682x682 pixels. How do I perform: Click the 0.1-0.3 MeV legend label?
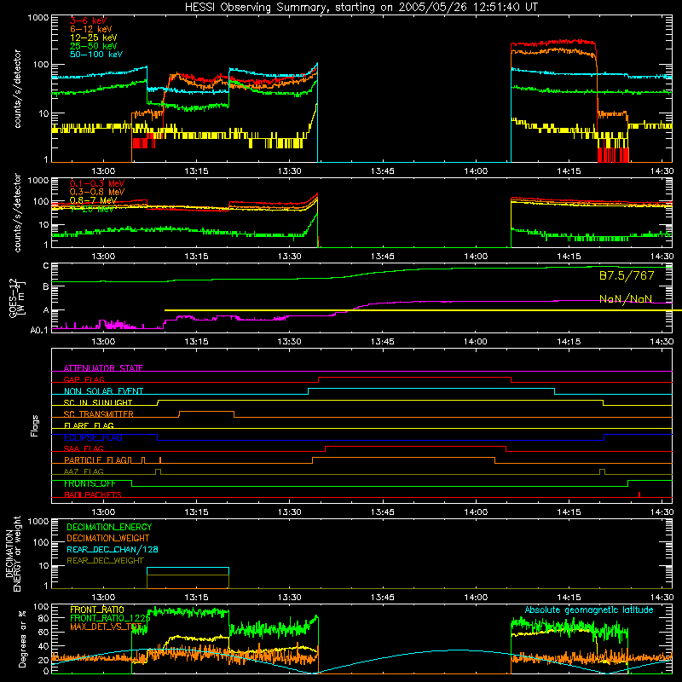(x=97, y=183)
